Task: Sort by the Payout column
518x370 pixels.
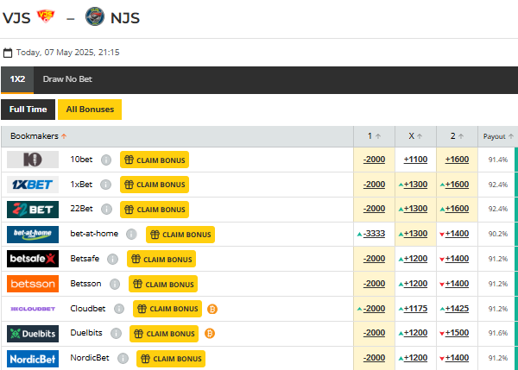Action: (x=498, y=136)
